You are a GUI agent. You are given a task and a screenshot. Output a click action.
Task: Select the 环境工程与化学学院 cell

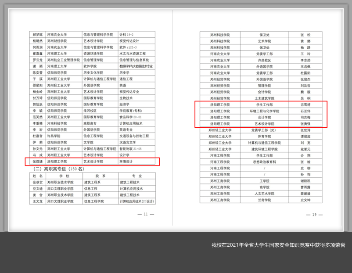(264, 111)
